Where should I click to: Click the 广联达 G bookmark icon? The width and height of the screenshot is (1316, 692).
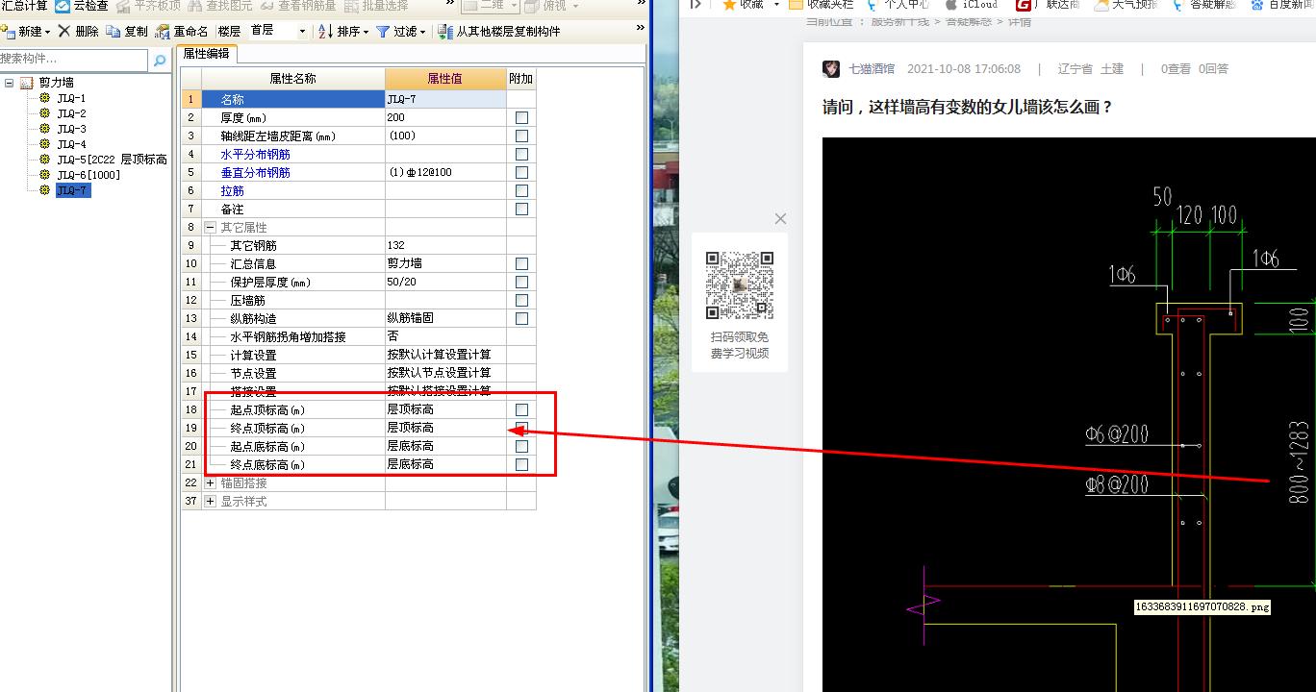tap(1024, 5)
